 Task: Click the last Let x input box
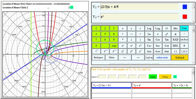pyautogui.click(x=143, y=77)
